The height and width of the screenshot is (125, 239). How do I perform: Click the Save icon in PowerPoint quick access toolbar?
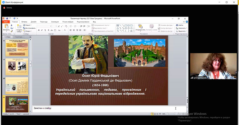coord(7,18)
